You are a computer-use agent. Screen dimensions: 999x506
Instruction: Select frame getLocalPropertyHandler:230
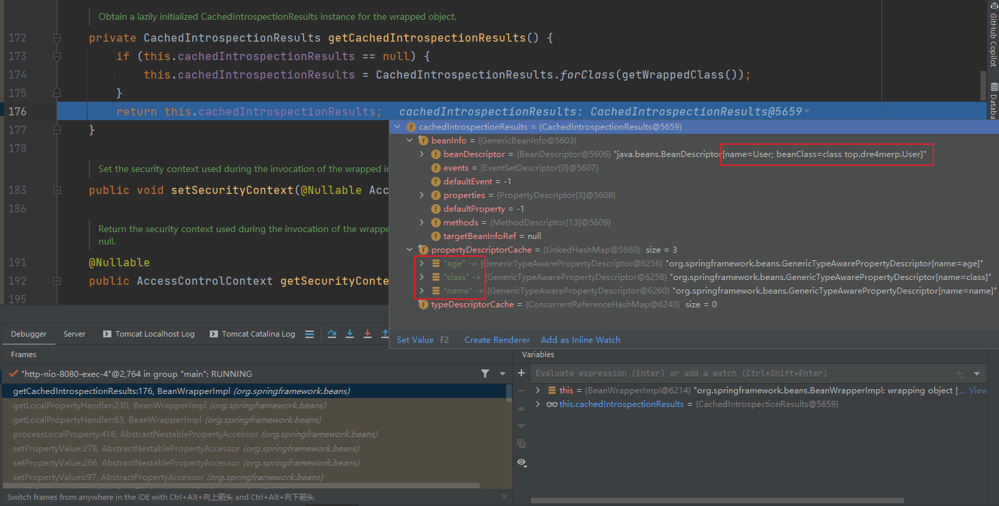coord(255,406)
